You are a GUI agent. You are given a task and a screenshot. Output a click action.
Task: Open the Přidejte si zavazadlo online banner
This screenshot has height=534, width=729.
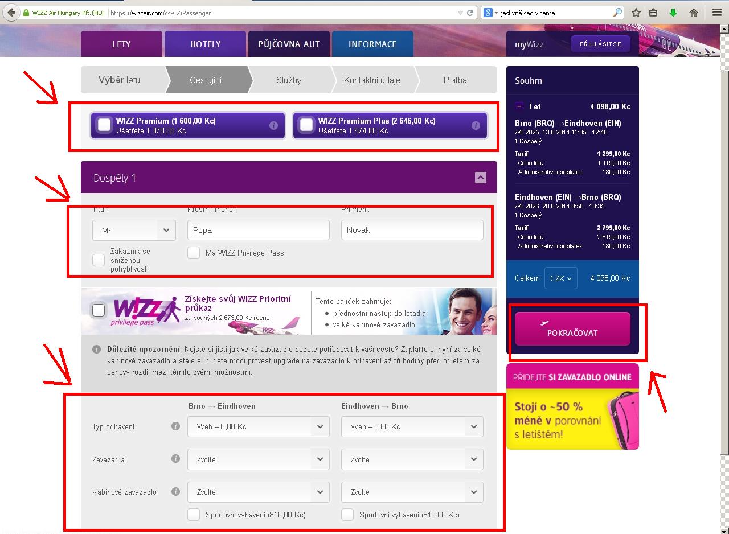572,406
